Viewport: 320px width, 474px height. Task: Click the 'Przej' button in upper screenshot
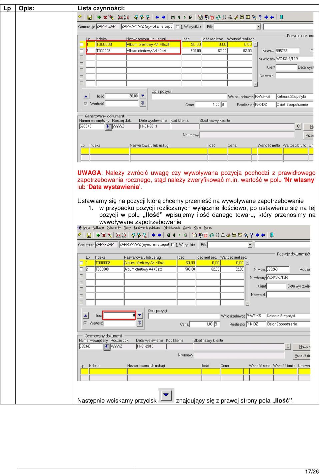pos(309,135)
